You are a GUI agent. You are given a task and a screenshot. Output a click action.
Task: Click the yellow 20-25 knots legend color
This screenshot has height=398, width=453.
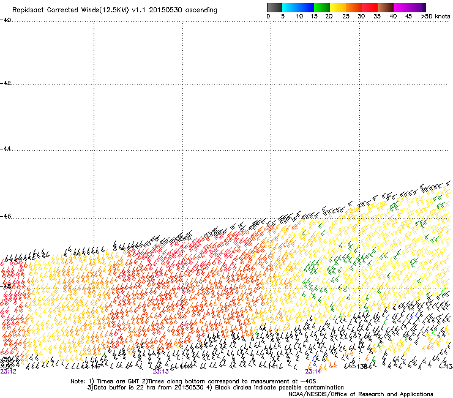tap(338, 7)
